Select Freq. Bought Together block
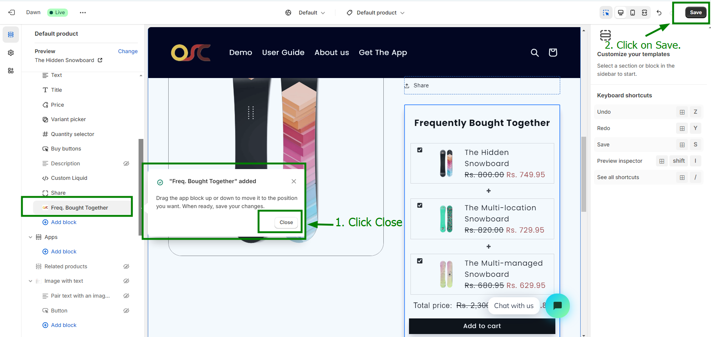Screen dimensions: 711x337 [x=79, y=208]
